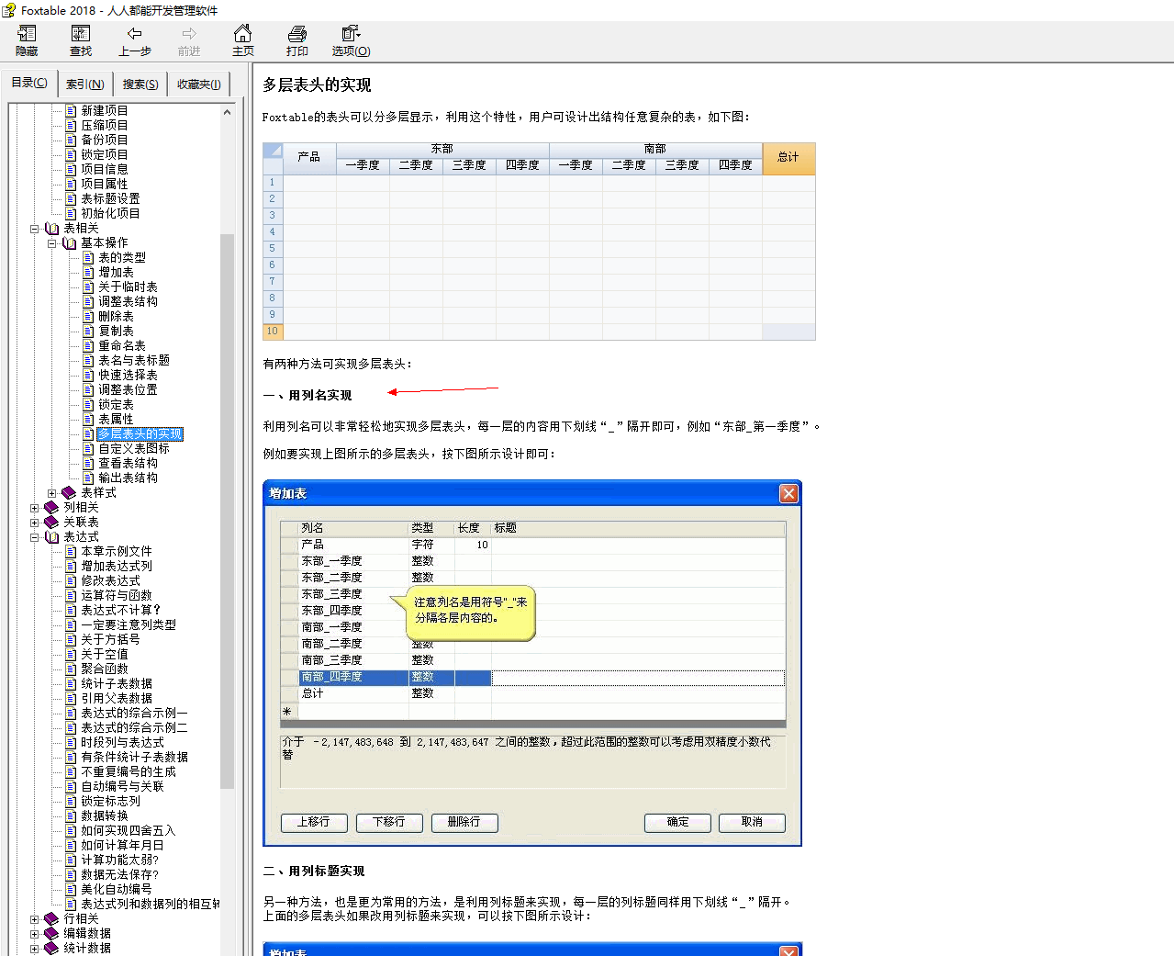The height and width of the screenshot is (956, 1174).
Task: Open the 如何实现四舍五入 topic
Action: point(128,831)
